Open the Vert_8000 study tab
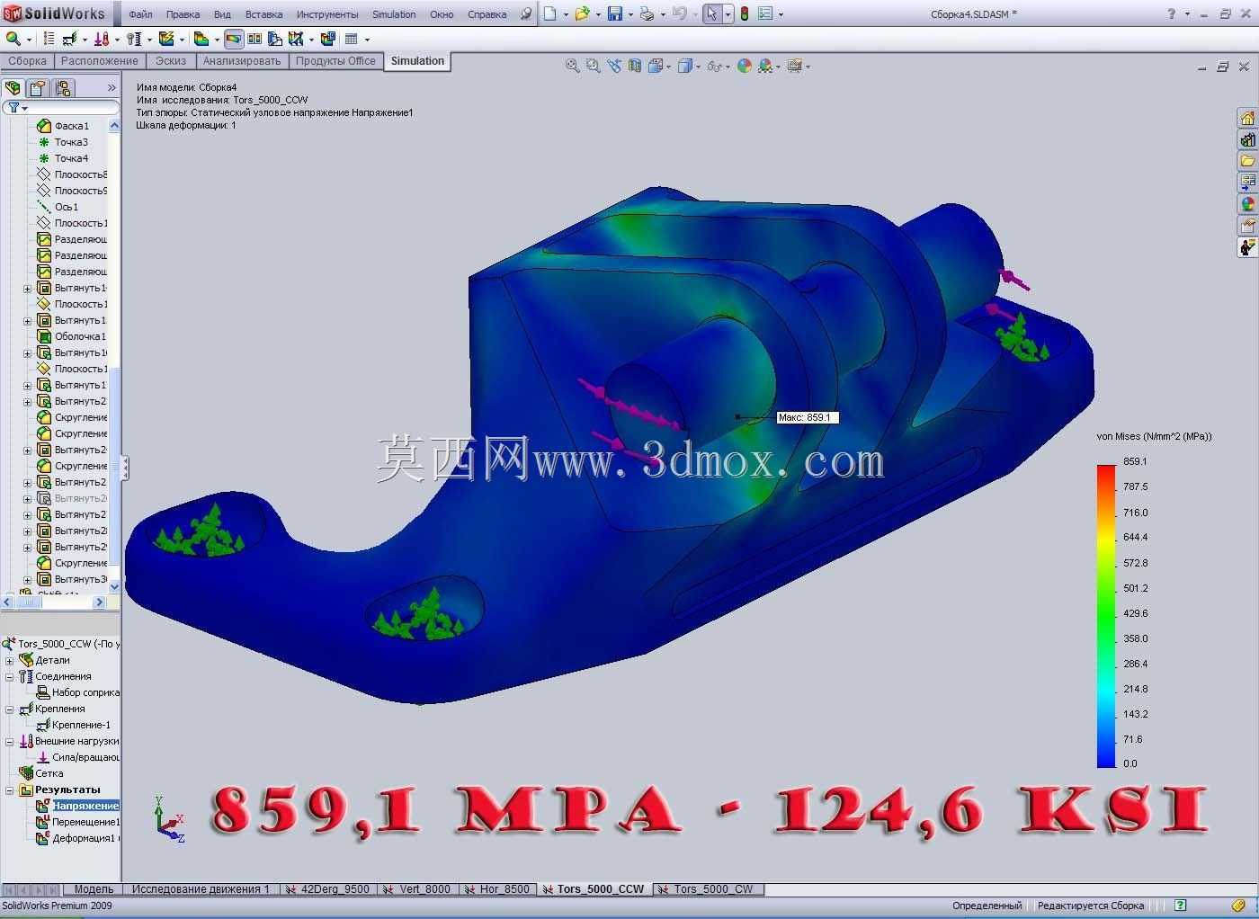1259x919 pixels. [x=417, y=889]
